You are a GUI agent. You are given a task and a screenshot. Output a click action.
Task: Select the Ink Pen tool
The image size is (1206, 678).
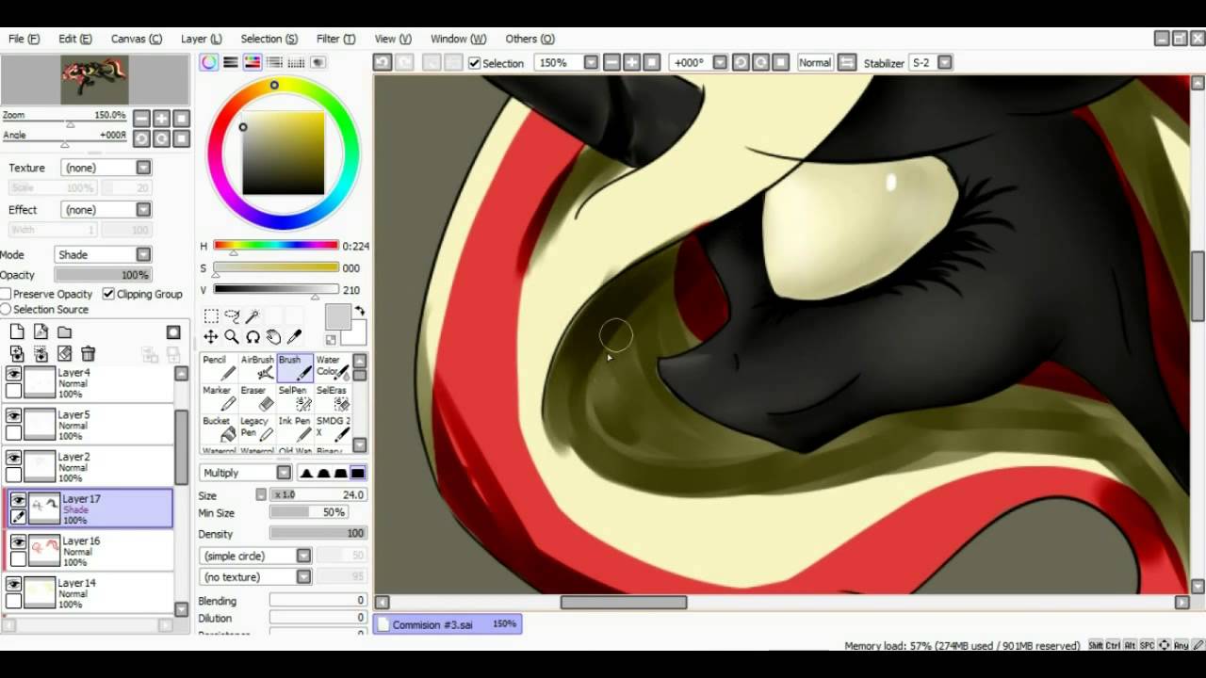(295, 429)
